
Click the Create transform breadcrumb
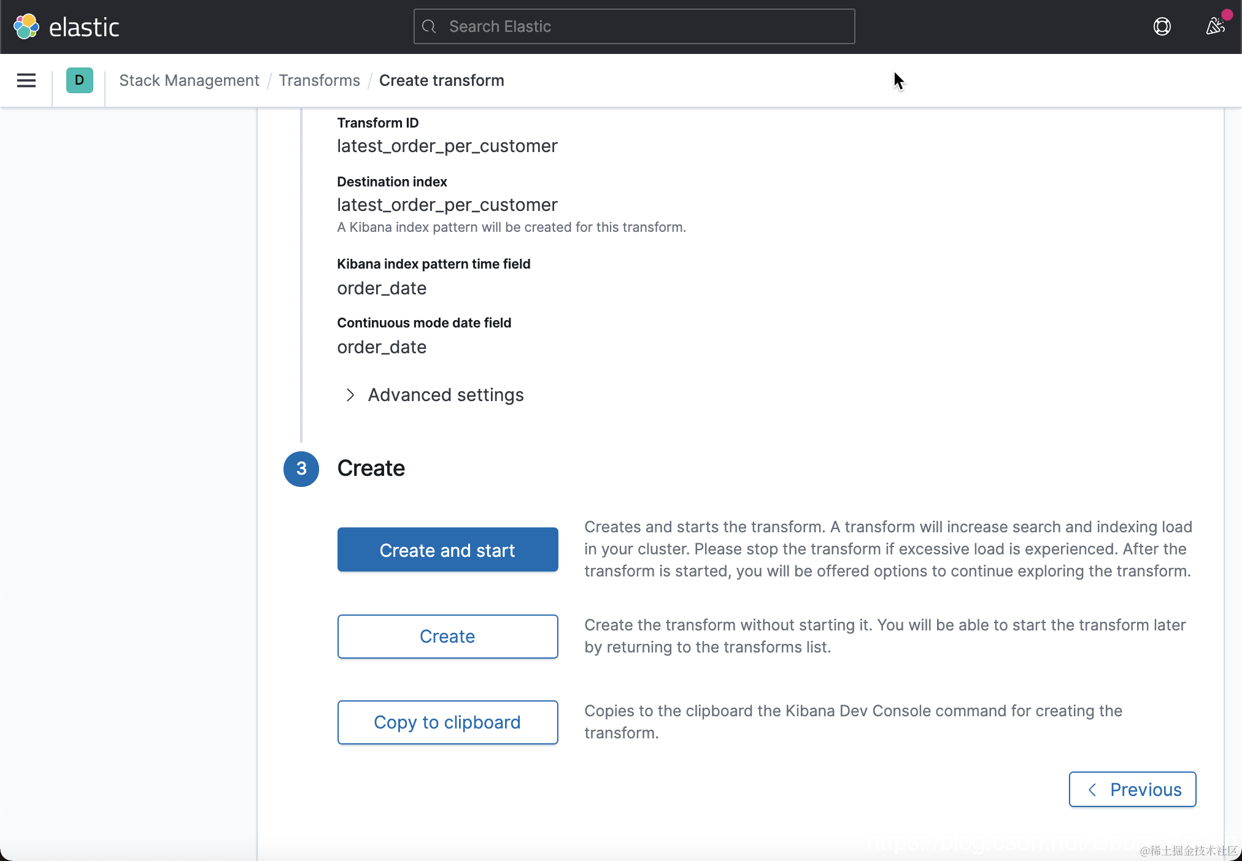pos(441,80)
